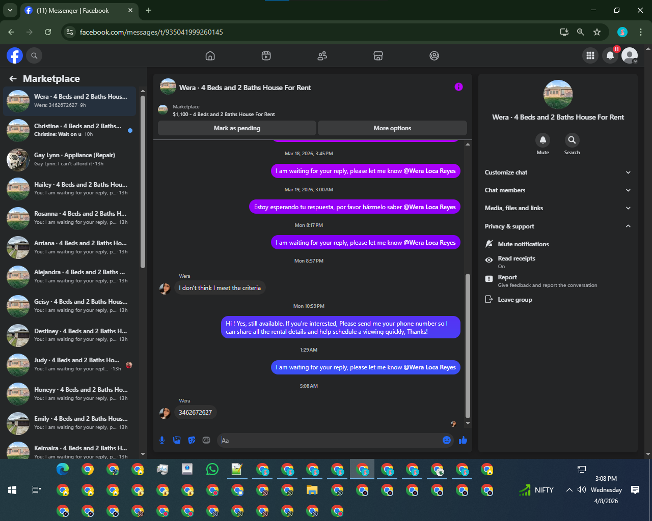Viewport: 652px width, 521px height.
Task: Open the Reels video icon
Action: pos(266,56)
